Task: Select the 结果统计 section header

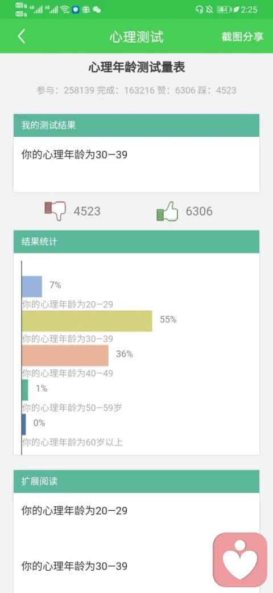Action: (136, 241)
